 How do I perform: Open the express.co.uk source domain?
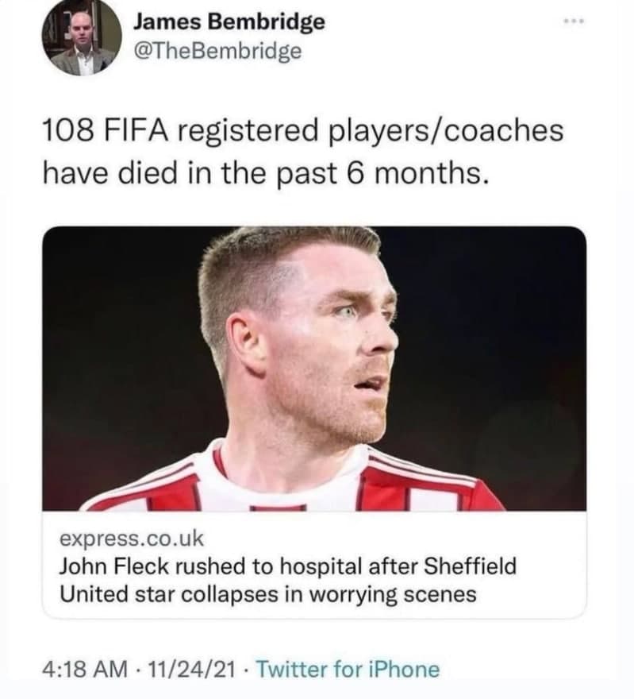132,539
